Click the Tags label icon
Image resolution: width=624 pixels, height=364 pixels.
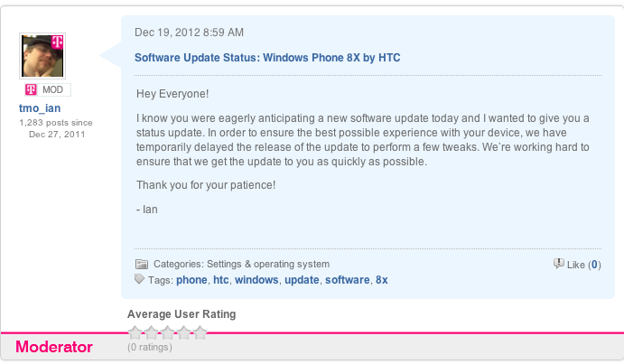[x=140, y=280]
